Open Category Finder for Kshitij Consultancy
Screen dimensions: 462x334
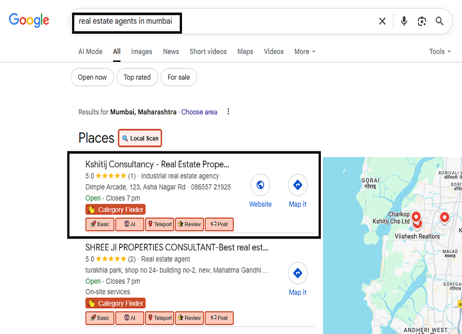click(x=115, y=209)
